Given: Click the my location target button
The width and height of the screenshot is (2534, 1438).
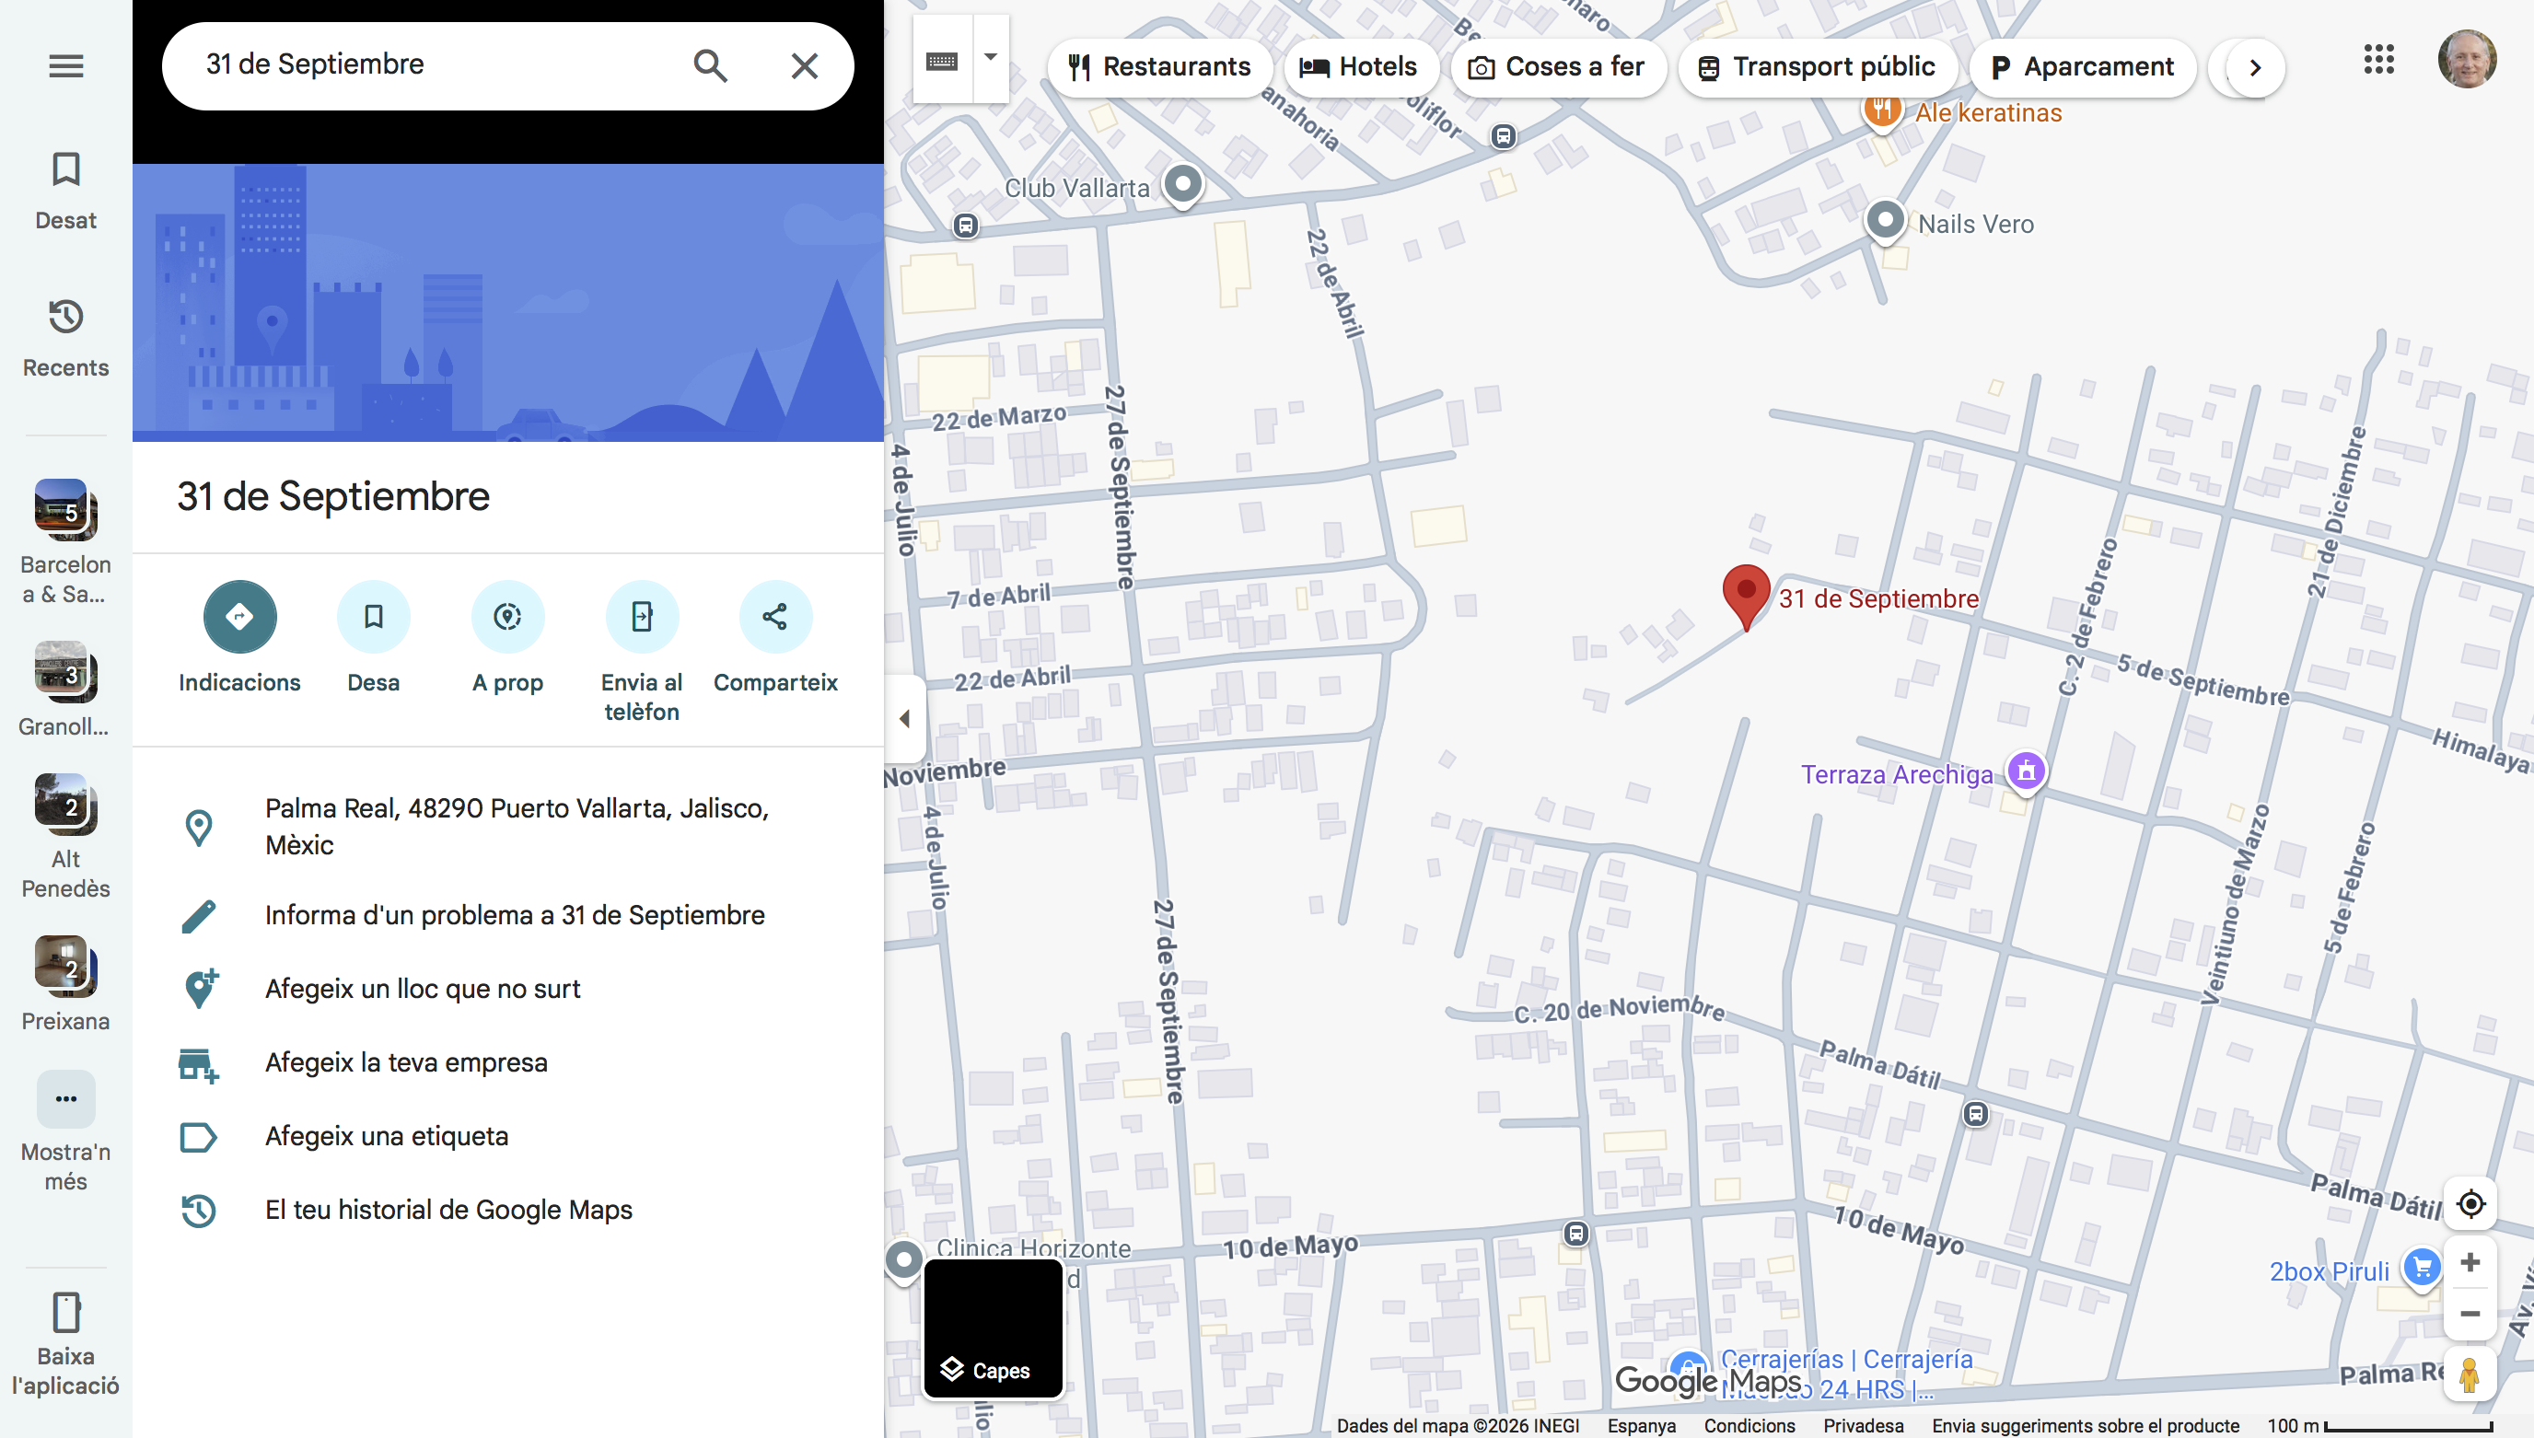Looking at the screenshot, I should point(2470,1204).
